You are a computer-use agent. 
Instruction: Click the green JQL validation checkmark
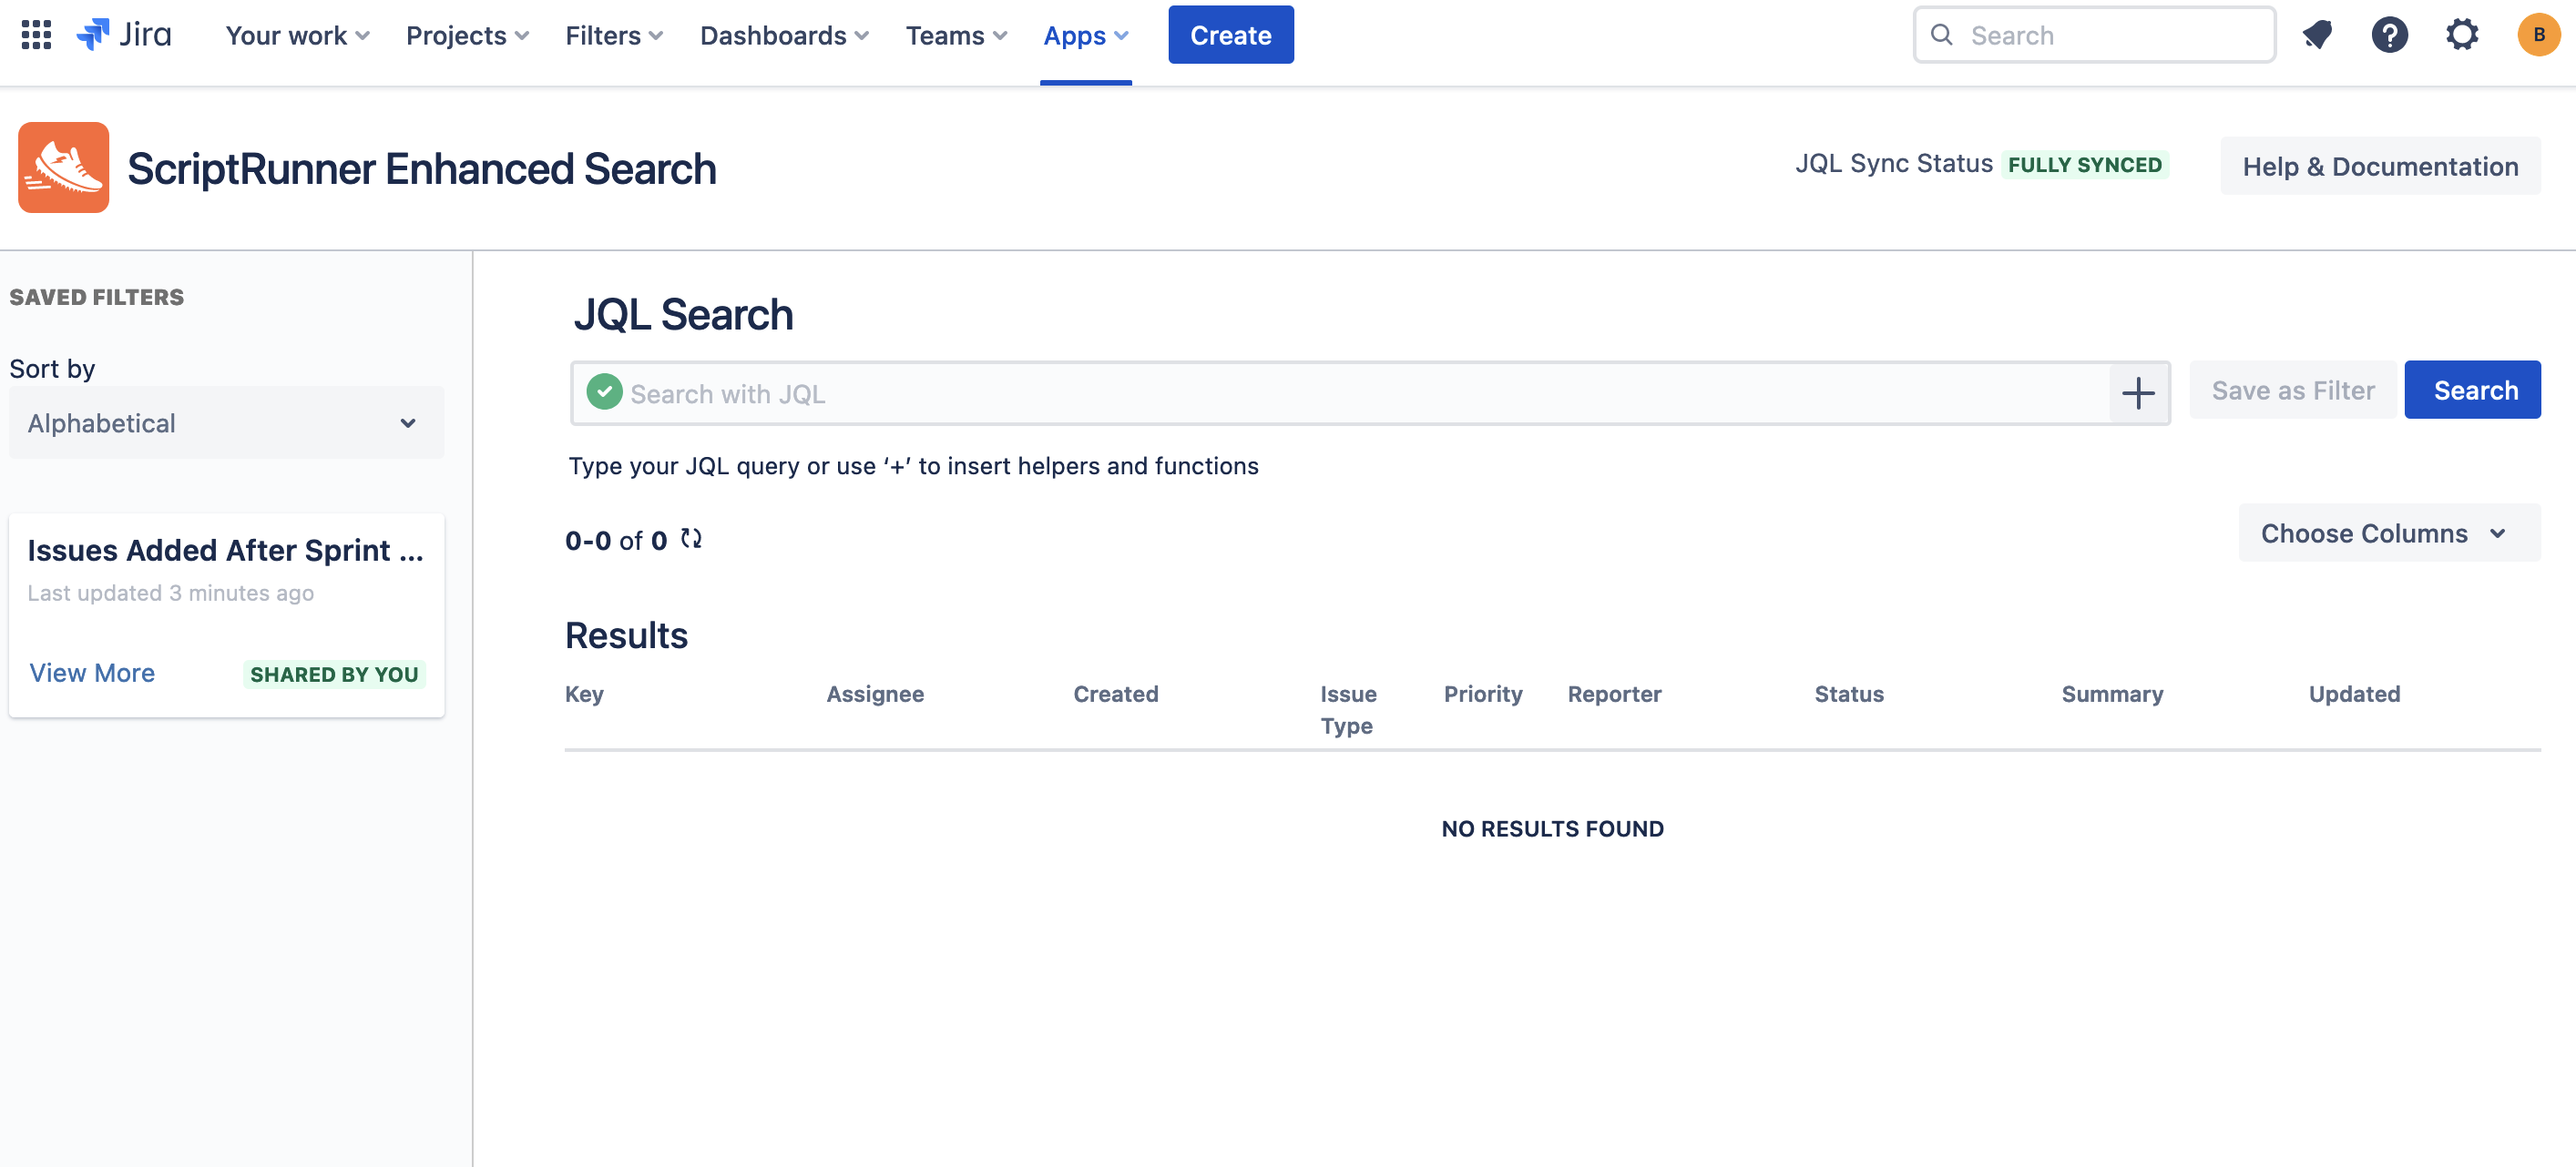pos(604,391)
